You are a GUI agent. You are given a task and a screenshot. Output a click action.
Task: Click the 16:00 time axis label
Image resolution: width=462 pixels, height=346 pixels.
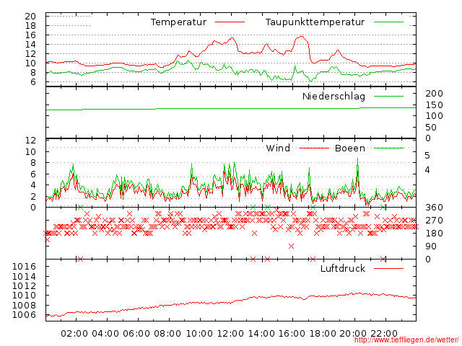tap(292, 334)
